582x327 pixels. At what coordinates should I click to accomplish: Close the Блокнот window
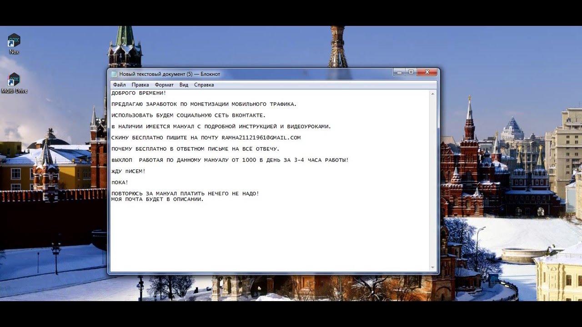point(427,72)
